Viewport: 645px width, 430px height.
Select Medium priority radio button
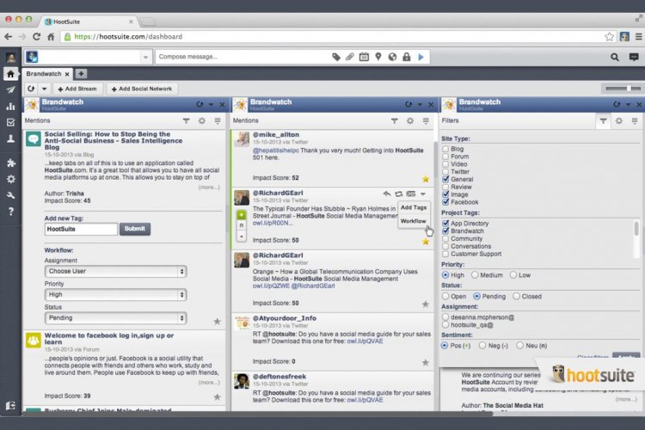pyautogui.click(x=475, y=275)
